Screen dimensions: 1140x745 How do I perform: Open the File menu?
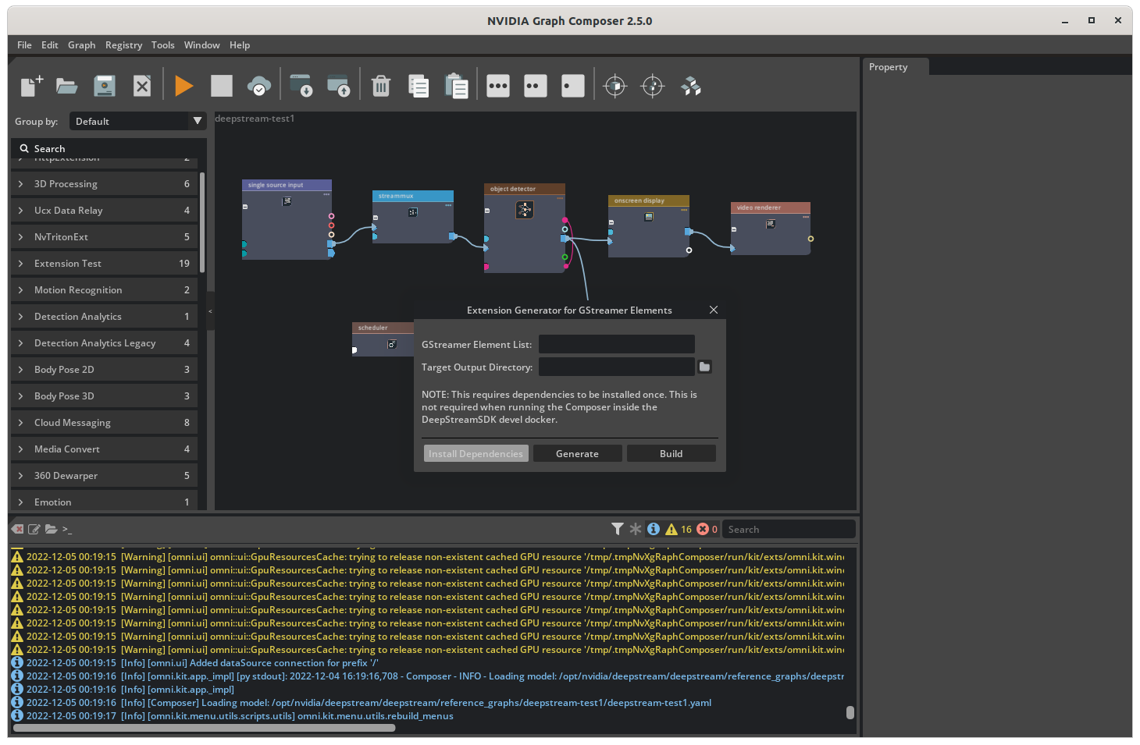(24, 45)
